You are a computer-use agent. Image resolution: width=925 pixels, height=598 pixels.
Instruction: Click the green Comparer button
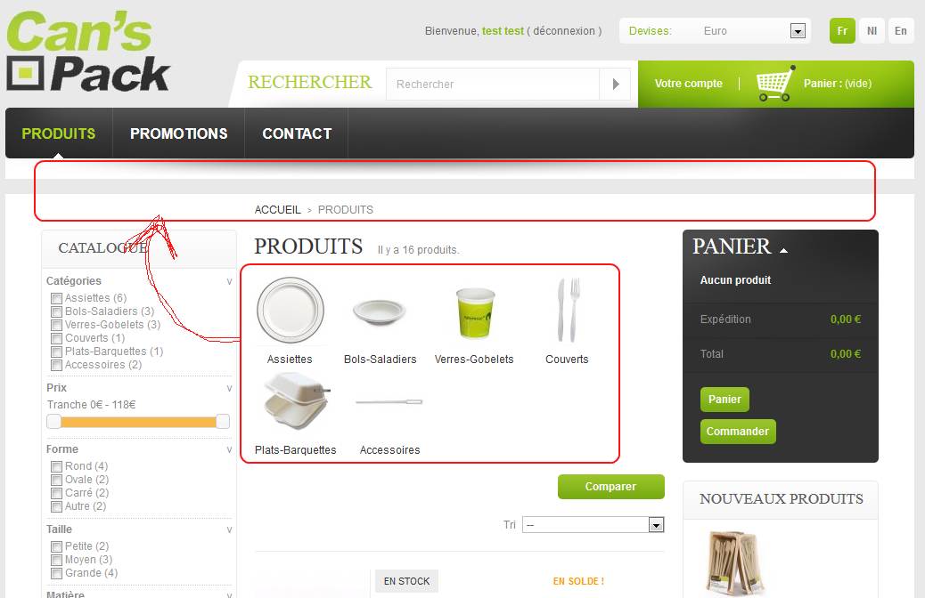pos(611,487)
